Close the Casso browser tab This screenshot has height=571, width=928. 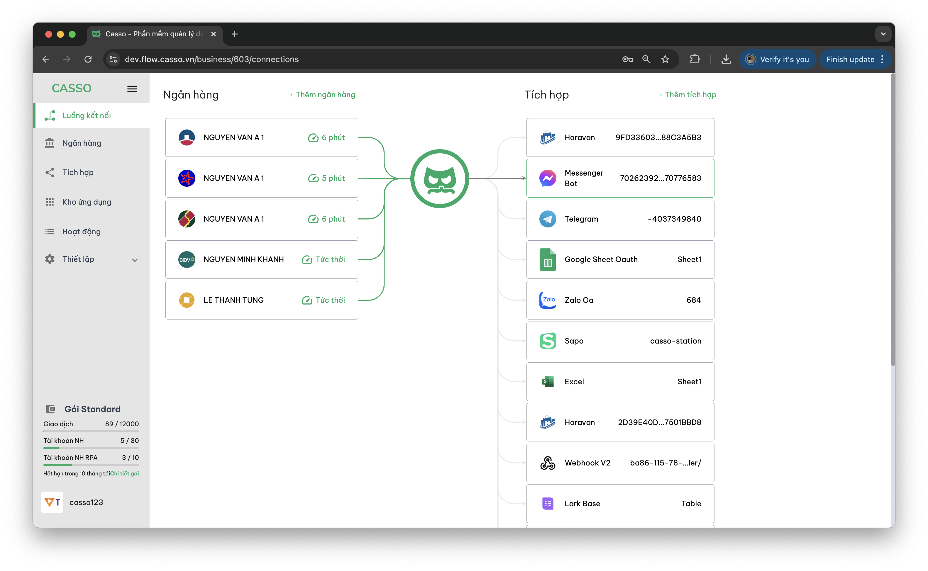pos(214,34)
